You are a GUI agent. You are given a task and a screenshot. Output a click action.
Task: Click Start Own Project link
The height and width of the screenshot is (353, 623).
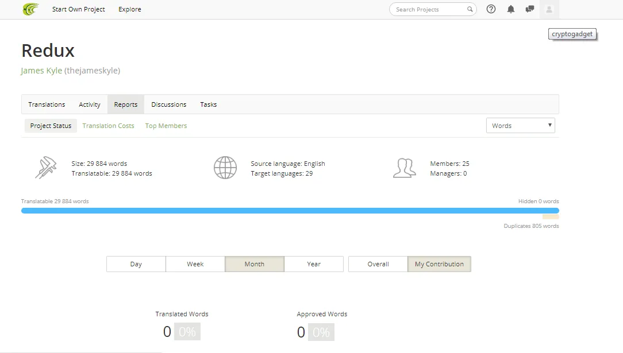[x=79, y=9]
